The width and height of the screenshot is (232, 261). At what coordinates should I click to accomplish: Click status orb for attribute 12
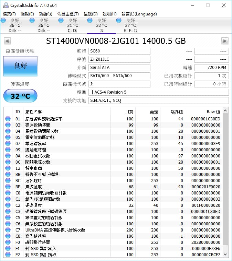(x=8, y=168)
